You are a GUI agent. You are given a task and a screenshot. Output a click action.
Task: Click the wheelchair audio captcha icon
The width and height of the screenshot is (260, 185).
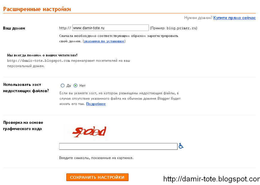[181, 146]
